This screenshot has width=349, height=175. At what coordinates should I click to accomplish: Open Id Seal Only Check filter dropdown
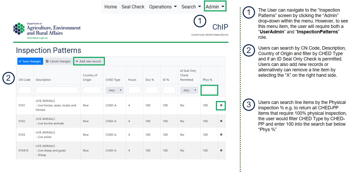pyautogui.click(x=189, y=90)
